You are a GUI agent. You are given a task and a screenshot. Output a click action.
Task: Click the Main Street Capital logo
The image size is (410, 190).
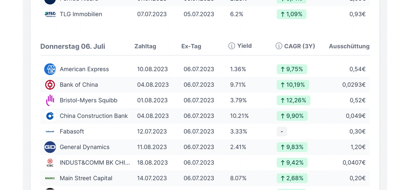(50, 178)
